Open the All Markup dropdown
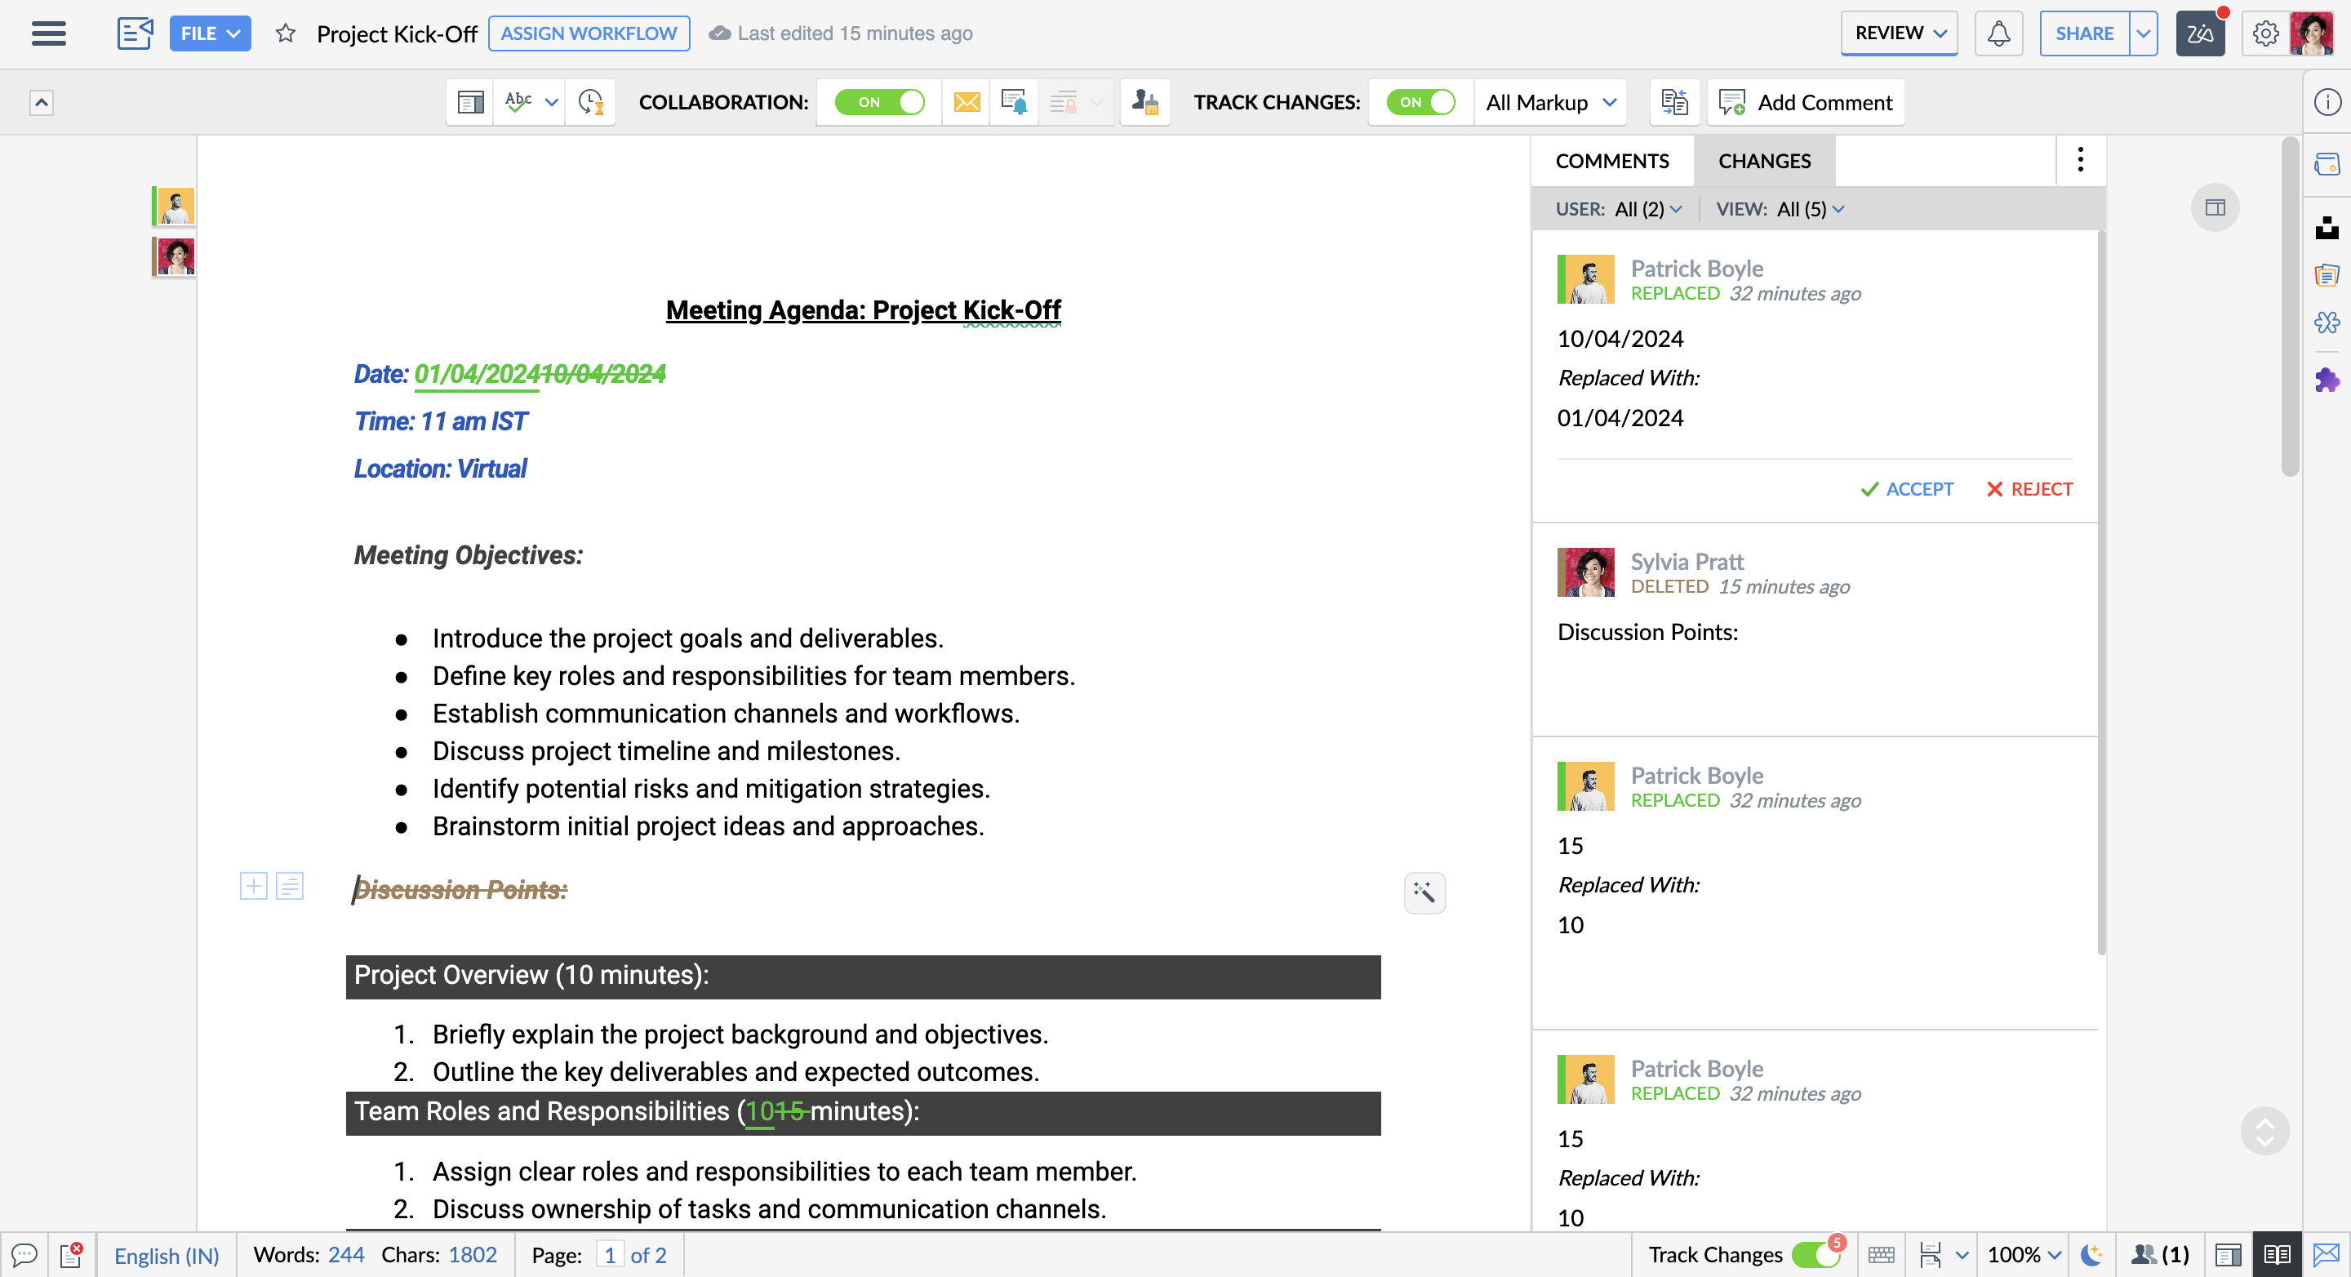 point(1549,101)
